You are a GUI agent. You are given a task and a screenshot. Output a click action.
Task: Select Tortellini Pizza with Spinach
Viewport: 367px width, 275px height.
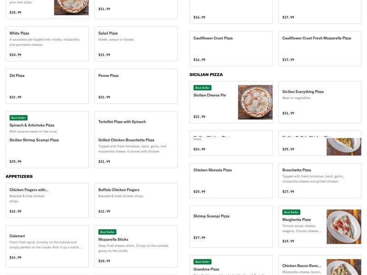tap(136, 122)
